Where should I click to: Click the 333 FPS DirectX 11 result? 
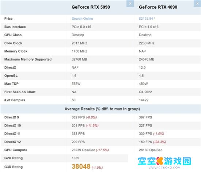pos(78,134)
